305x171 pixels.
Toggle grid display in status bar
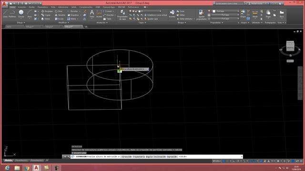coord(224,161)
